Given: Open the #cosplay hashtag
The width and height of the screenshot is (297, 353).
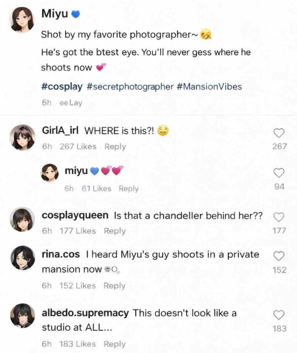Looking at the screenshot, I should pos(61,87).
